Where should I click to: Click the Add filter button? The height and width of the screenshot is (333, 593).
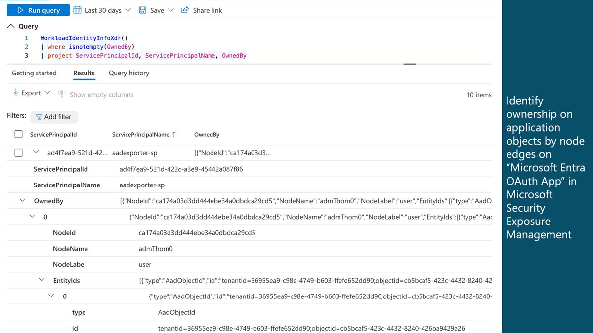click(x=54, y=117)
